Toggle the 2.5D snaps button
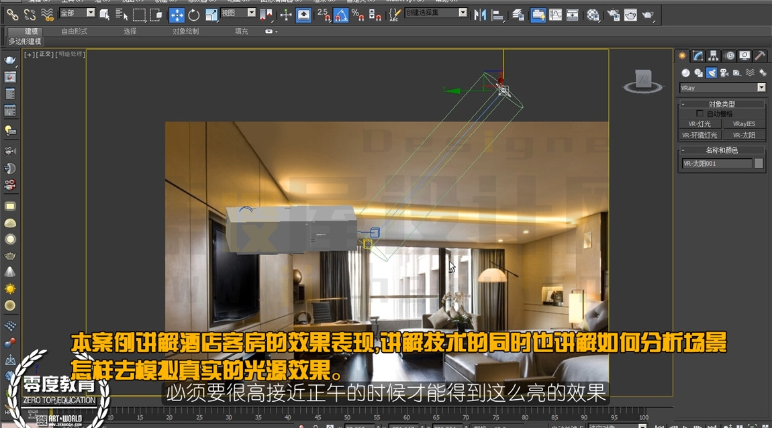772x428 pixels. pyautogui.click(x=324, y=15)
